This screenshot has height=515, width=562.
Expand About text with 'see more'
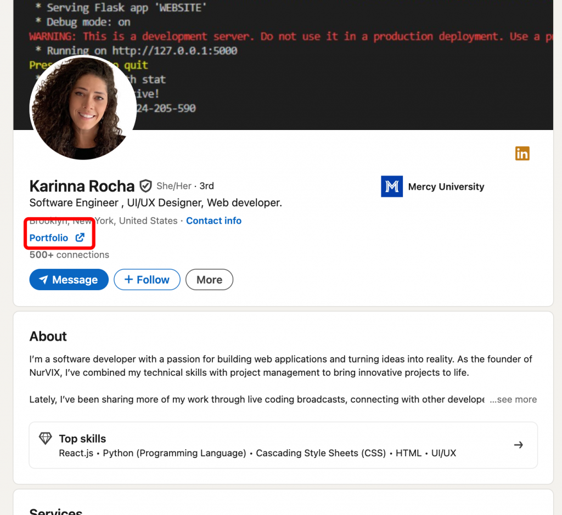click(x=513, y=399)
